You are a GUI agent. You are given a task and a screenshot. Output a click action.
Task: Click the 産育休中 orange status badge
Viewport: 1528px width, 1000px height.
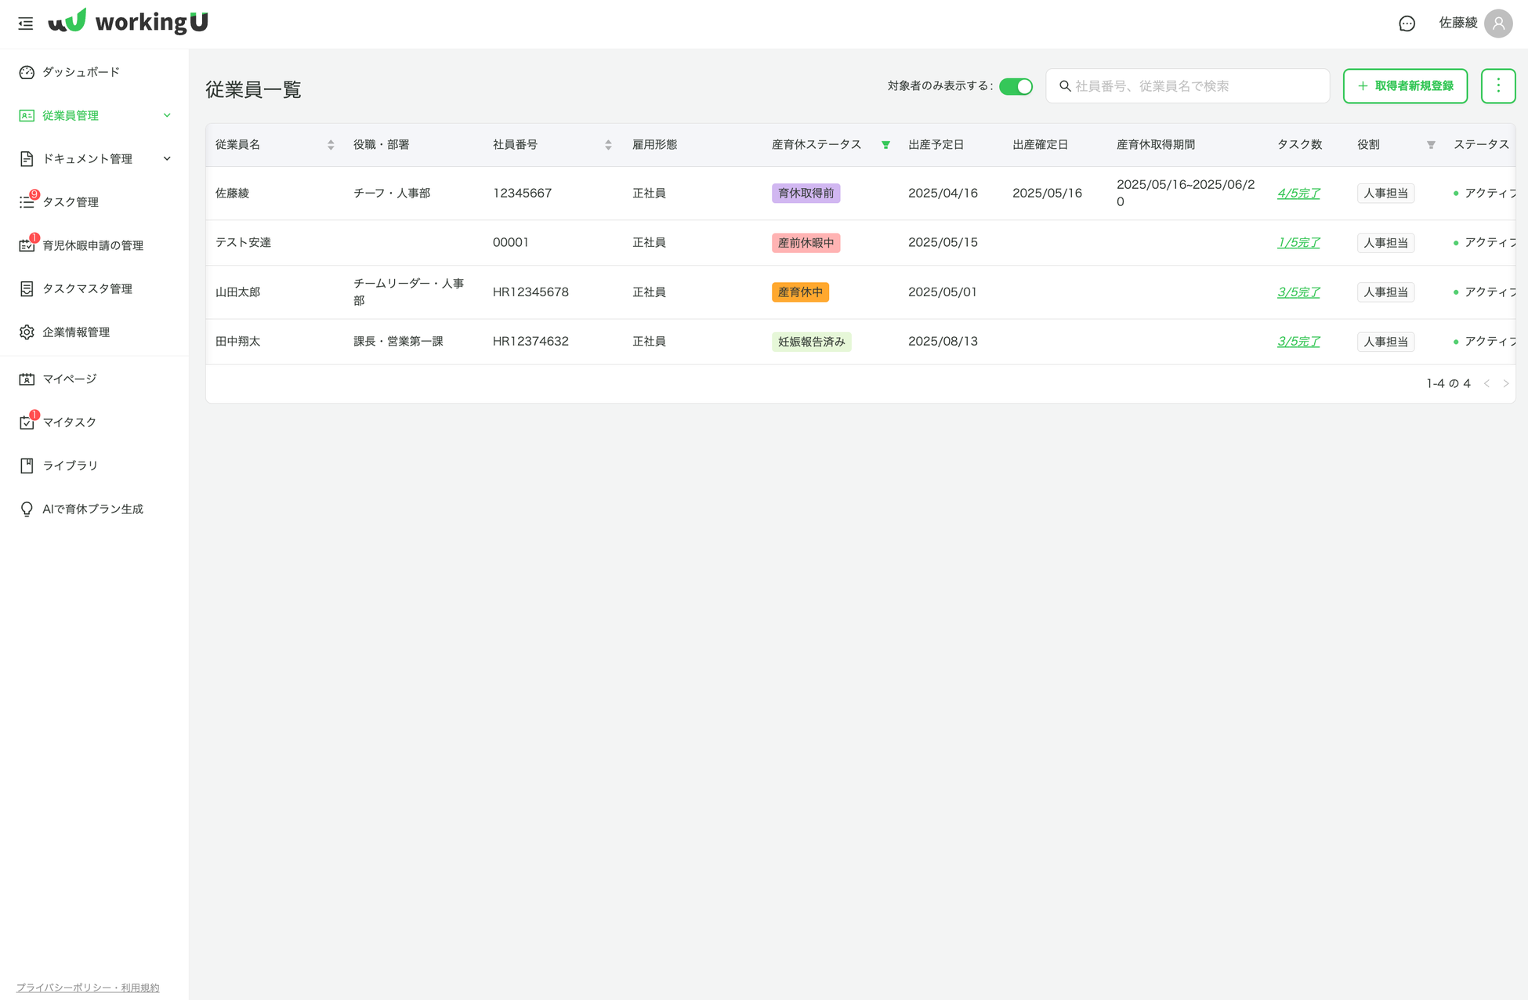point(800,292)
